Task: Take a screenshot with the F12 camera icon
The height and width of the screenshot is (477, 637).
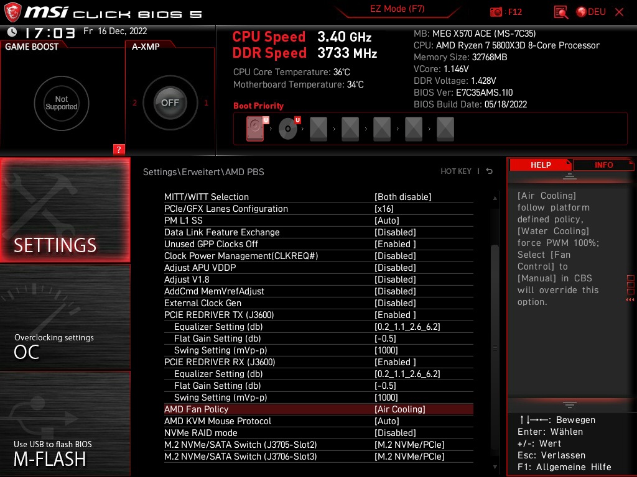Action: 496,12
